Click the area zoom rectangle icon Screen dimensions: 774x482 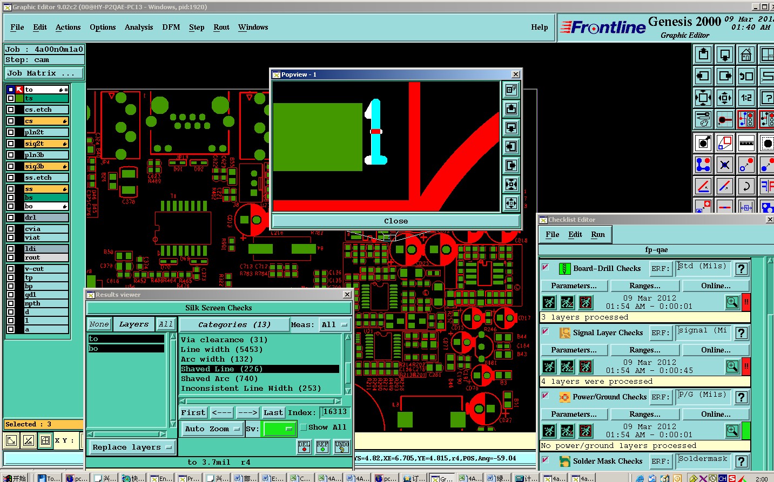coord(725,143)
